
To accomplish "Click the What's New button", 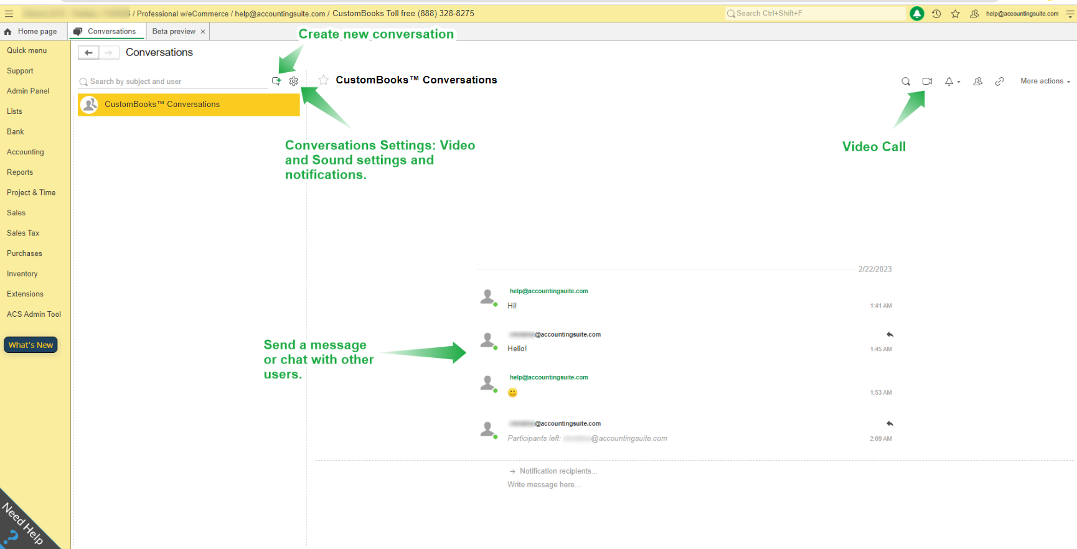I will click(31, 345).
